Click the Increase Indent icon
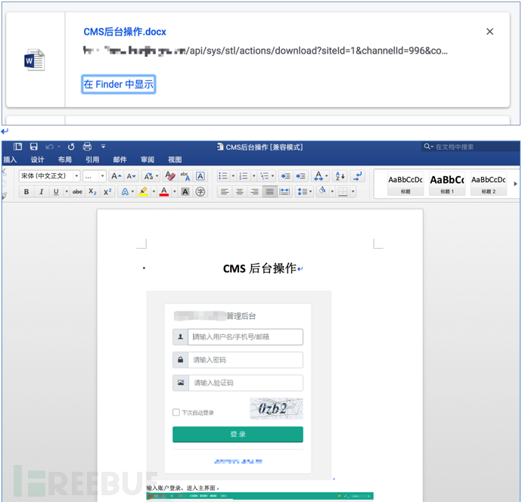Image resolution: width=522 pixels, height=502 pixels. [x=300, y=176]
